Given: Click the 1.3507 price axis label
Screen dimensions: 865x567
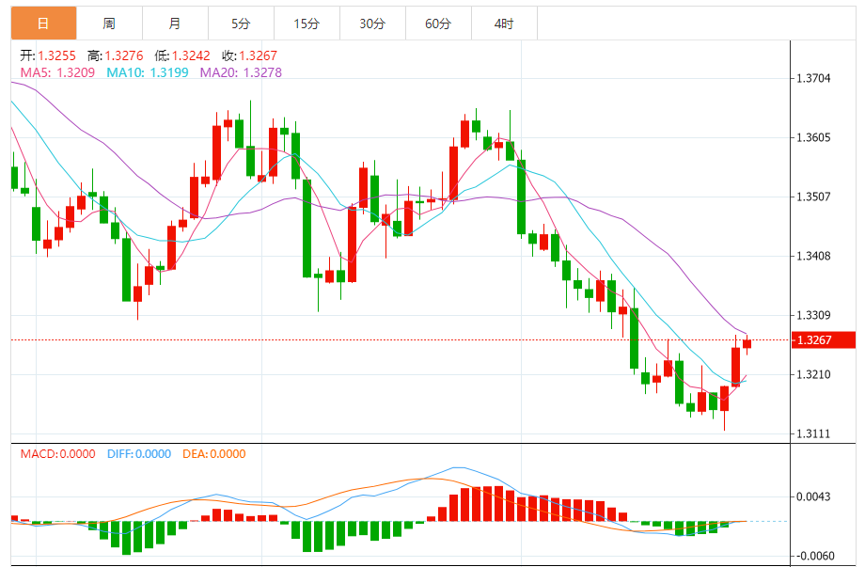Looking at the screenshot, I should pos(813,197).
